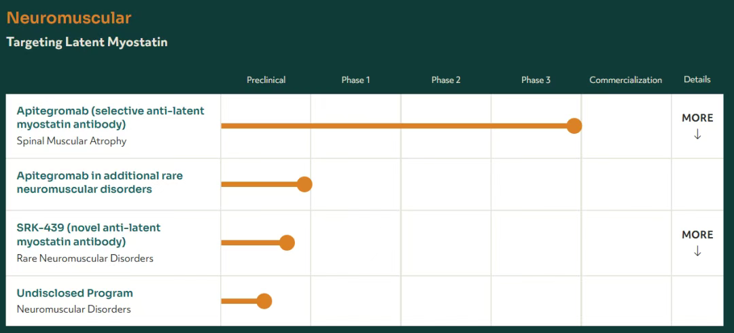This screenshot has height=333, width=734.
Task: Click Apitegromab Phase 3 progress endpoint dot
Action: click(x=574, y=126)
